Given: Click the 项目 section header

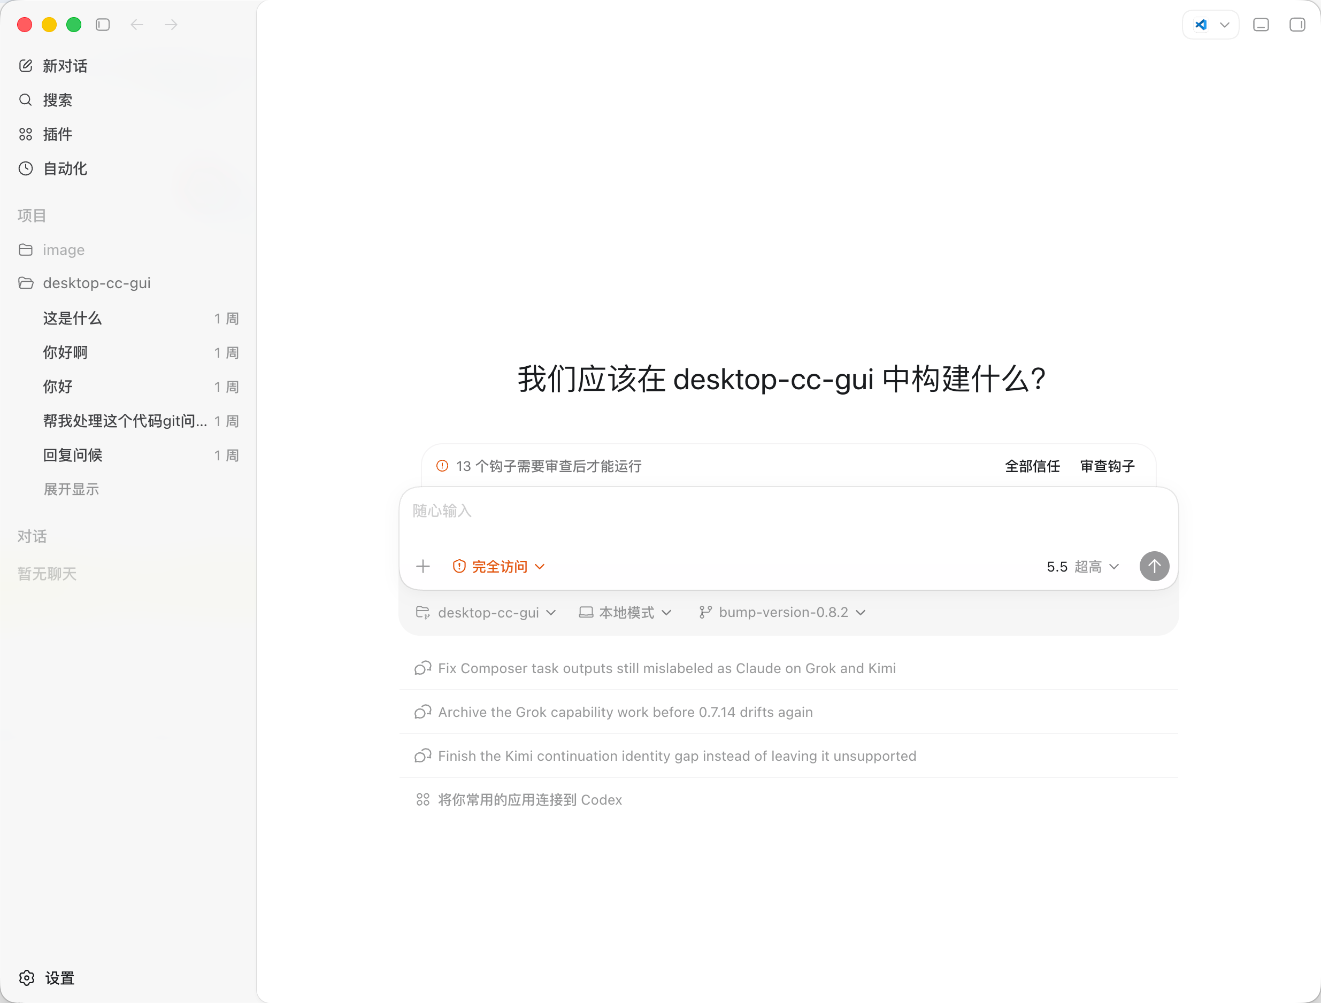Looking at the screenshot, I should point(32,215).
